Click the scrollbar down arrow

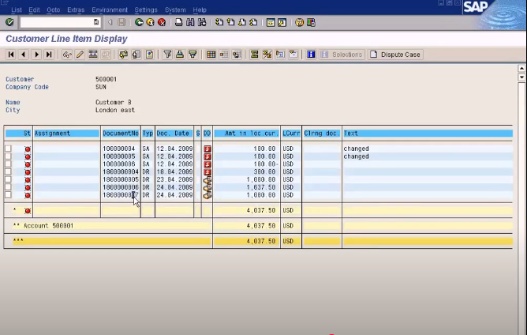pyautogui.click(x=521, y=77)
